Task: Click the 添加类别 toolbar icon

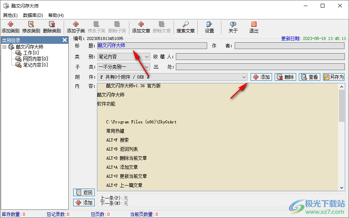Action: click(x=11, y=28)
